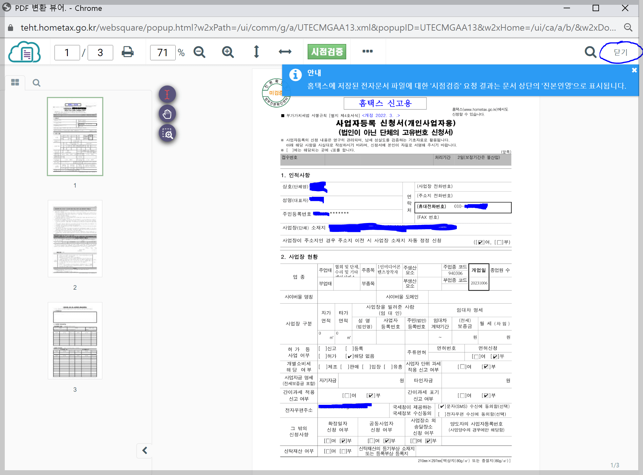Select the text selection cursor tool
The width and height of the screenshot is (643, 475).
[167, 94]
